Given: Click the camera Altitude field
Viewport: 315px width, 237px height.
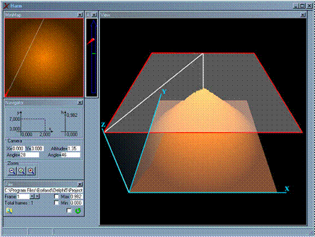Looking at the screenshot, I should (x=73, y=149).
